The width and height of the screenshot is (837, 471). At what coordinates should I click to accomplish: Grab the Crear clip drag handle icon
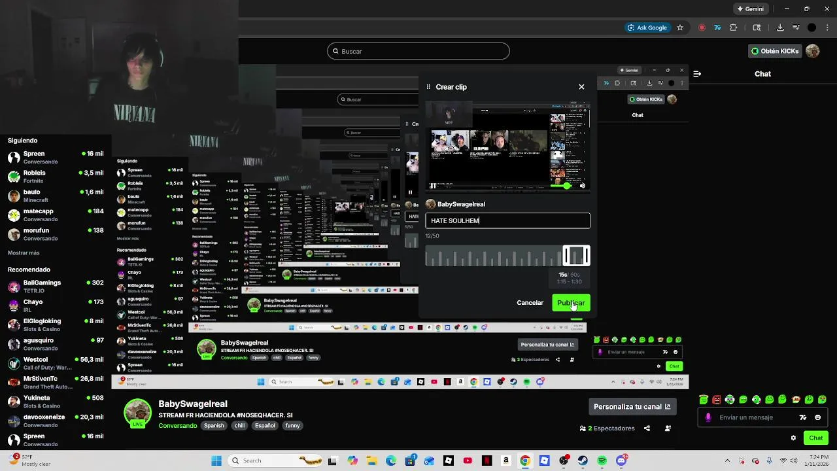pos(428,86)
